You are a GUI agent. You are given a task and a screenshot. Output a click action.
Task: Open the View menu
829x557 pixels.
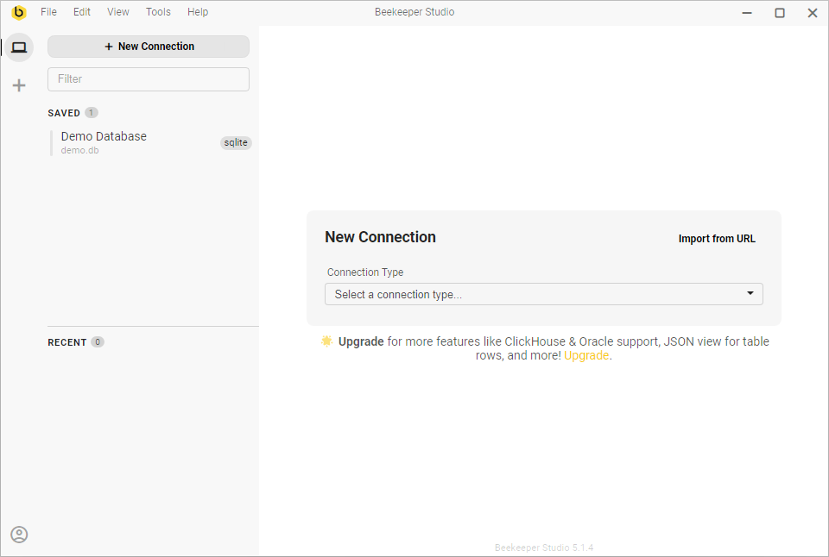point(118,11)
